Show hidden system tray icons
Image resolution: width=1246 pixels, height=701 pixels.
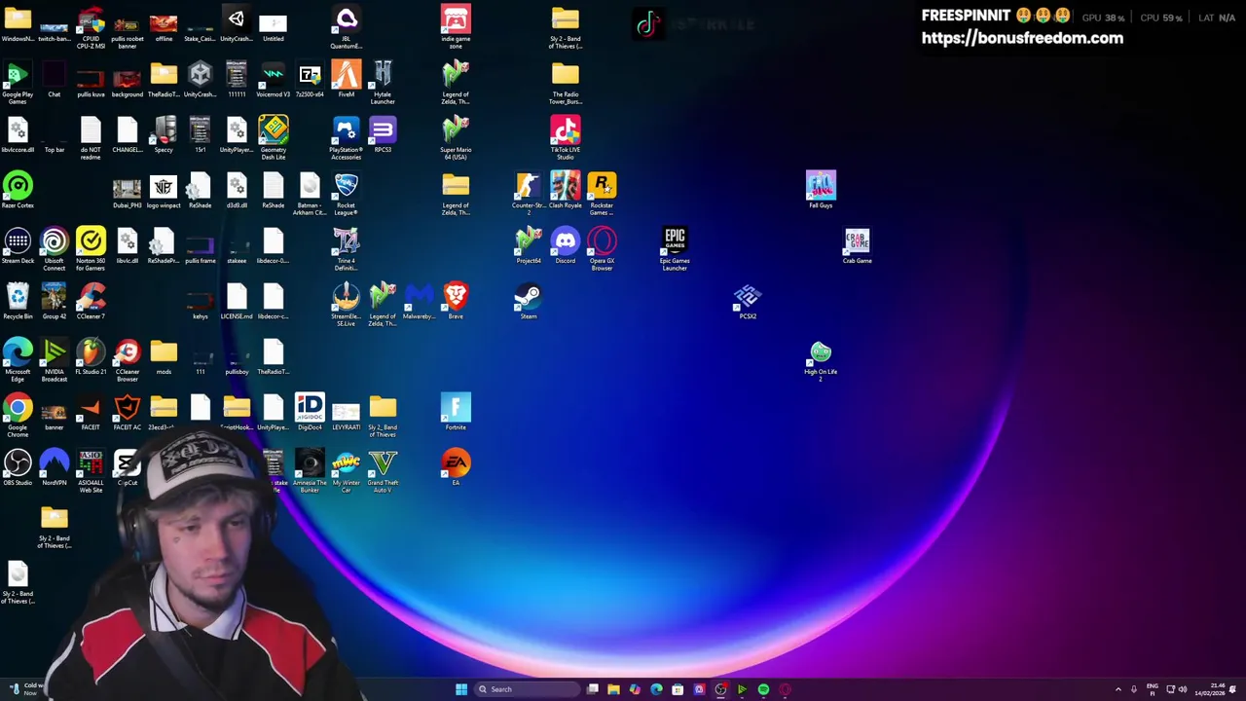coord(1118,689)
